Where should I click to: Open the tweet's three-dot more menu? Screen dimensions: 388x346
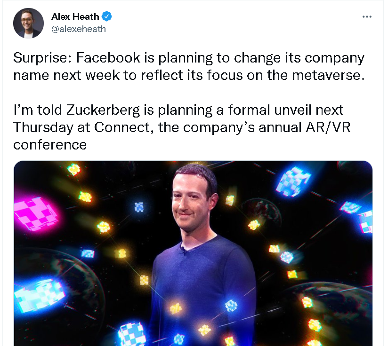tap(367, 17)
